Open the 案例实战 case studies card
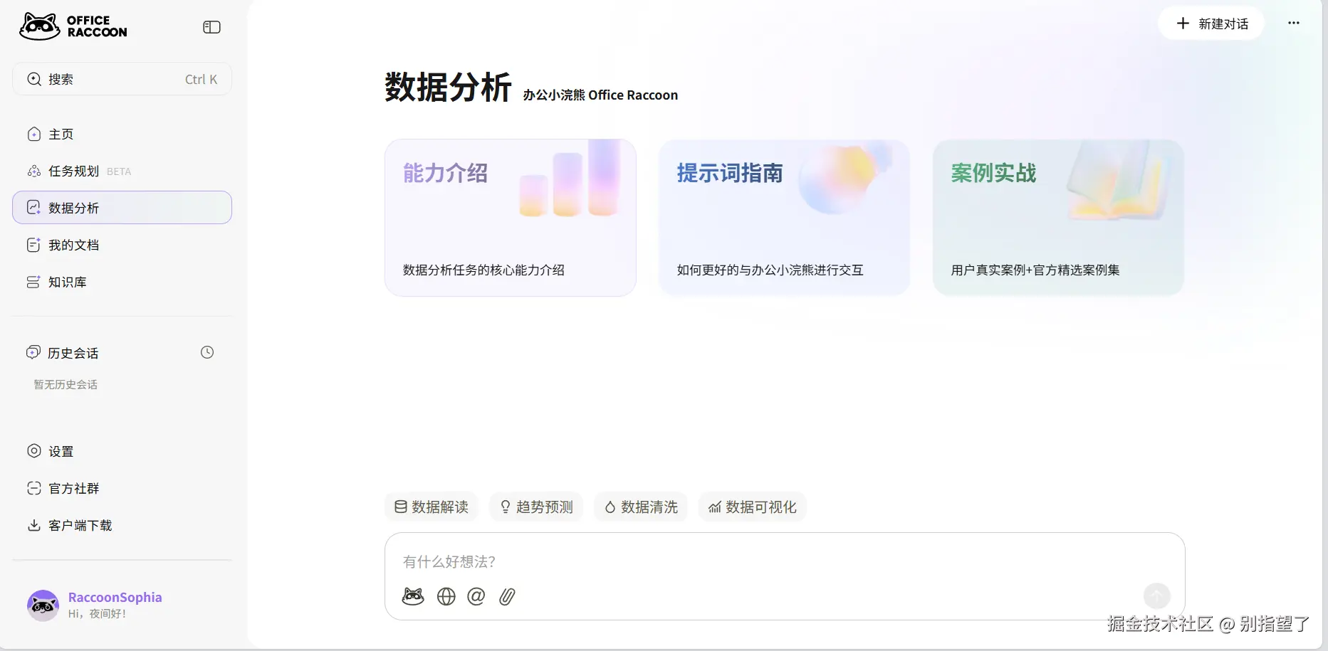Screen dimensions: 1328x651 pos(1058,218)
